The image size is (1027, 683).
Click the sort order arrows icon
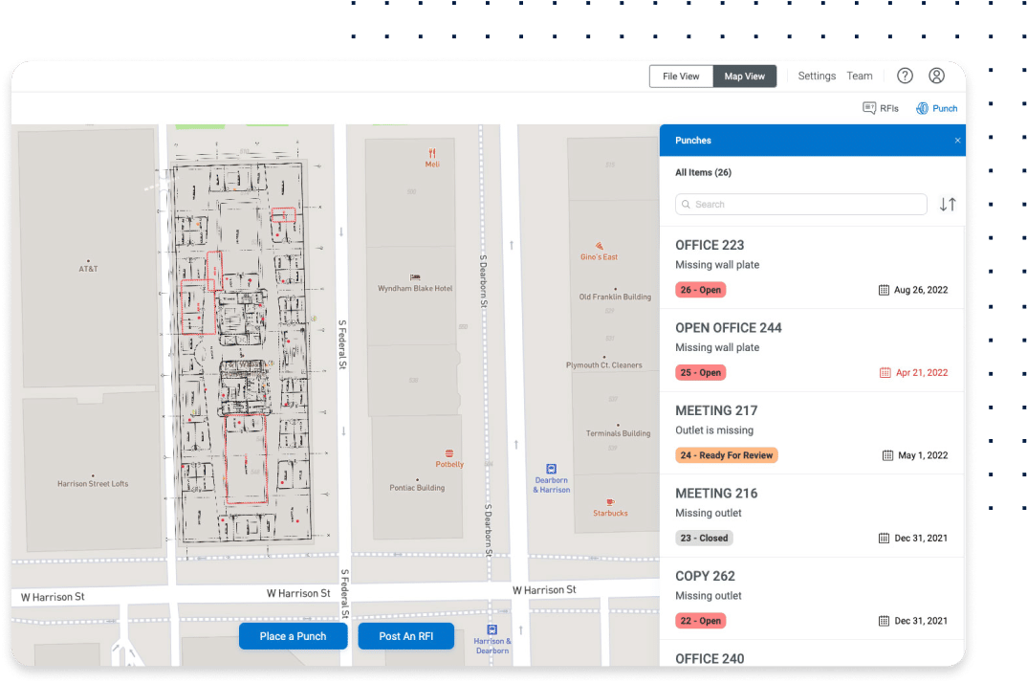947,205
